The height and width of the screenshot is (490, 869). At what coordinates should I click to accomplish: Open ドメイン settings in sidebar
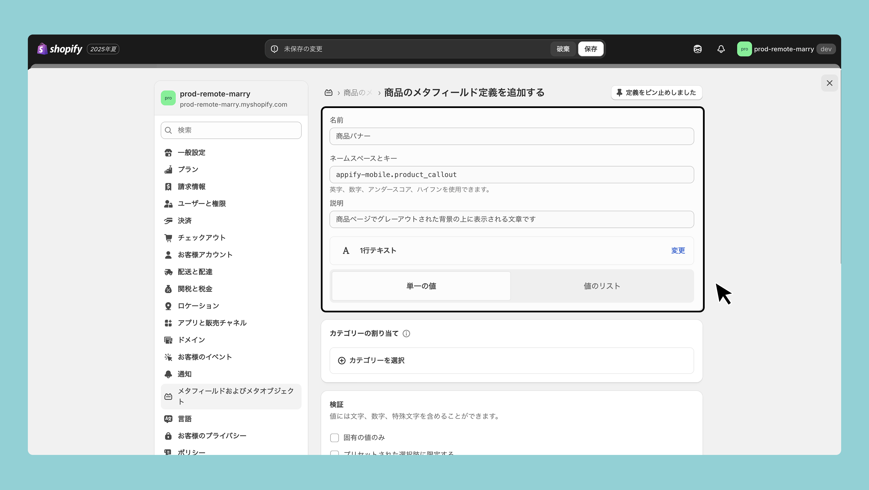(x=191, y=340)
